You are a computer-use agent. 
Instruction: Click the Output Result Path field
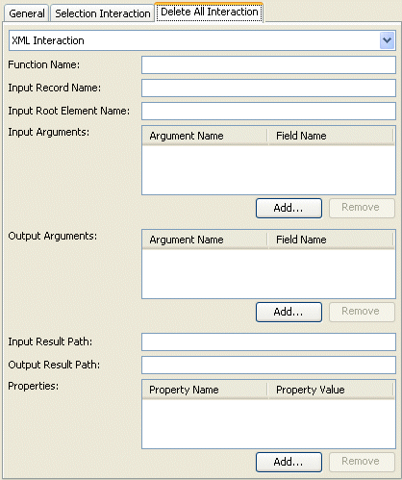coord(268,366)
